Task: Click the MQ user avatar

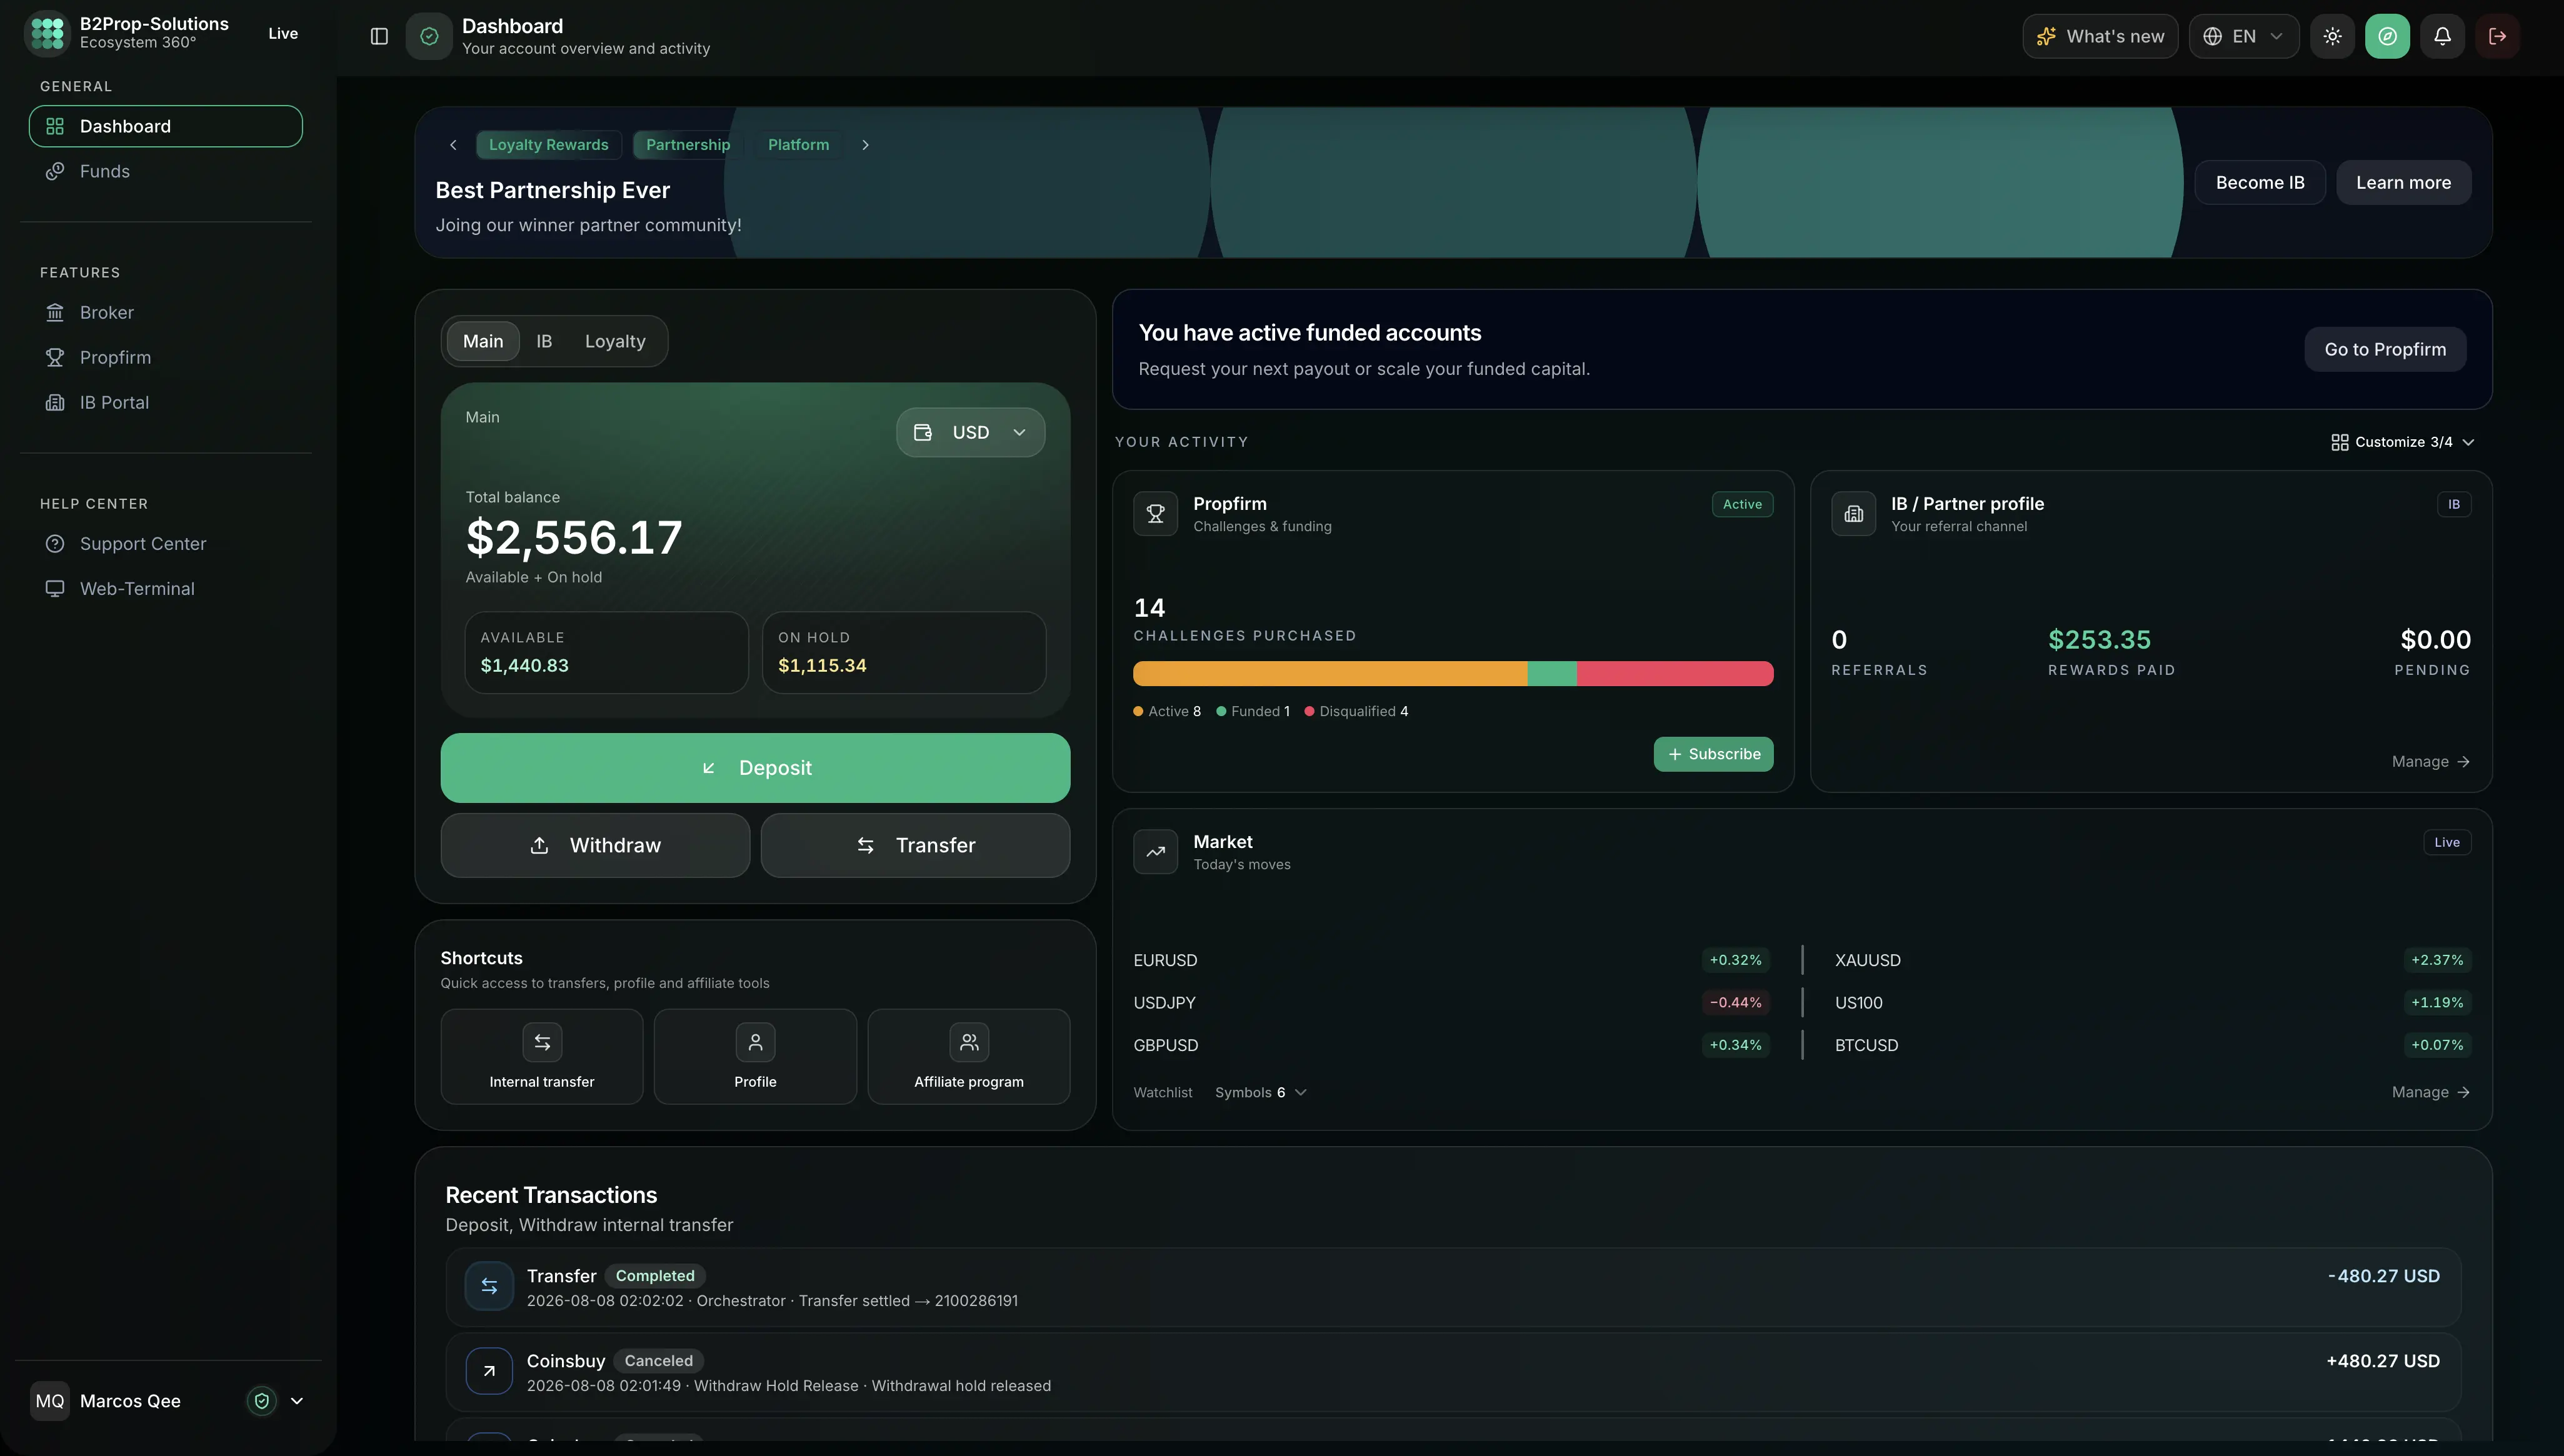Action: pos(50,1401)
